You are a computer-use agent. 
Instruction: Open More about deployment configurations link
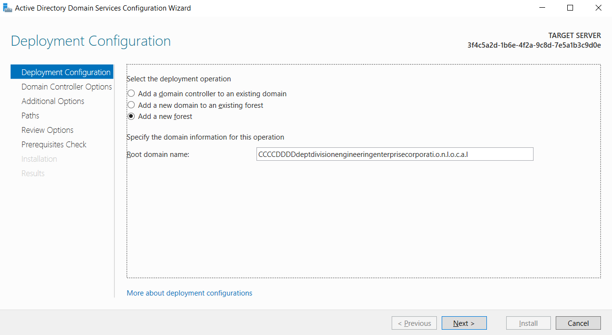(190, 293)
